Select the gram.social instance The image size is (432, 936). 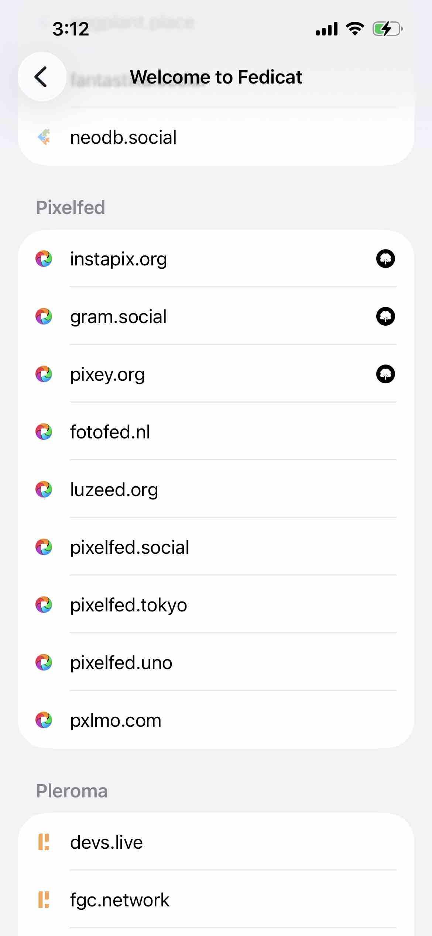[x=119, y=317]
